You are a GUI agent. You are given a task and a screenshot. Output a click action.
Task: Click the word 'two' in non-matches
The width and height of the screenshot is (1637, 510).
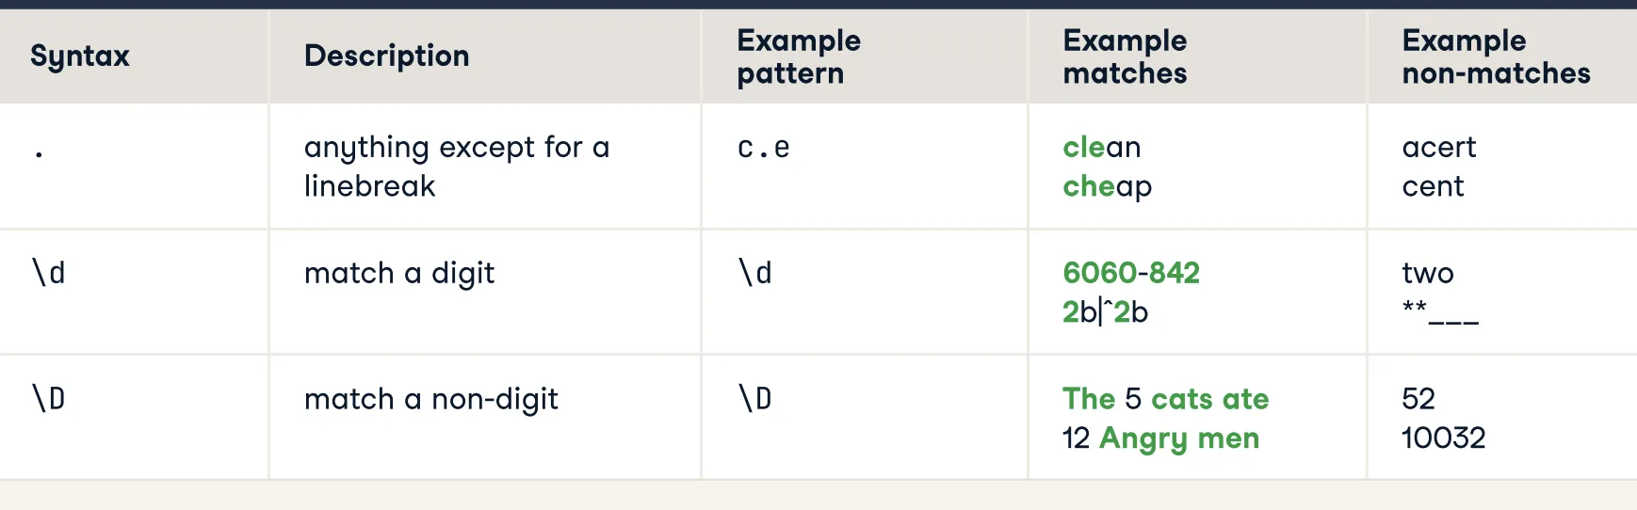point(1427,274)
